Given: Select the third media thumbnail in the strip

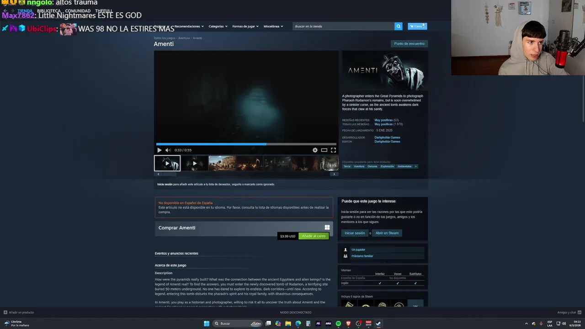Looking at the screenshot, I should click(x=222, y=163).
